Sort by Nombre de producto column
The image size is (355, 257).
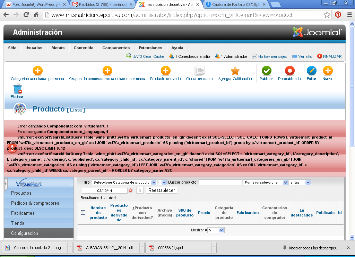coord(98,213)
